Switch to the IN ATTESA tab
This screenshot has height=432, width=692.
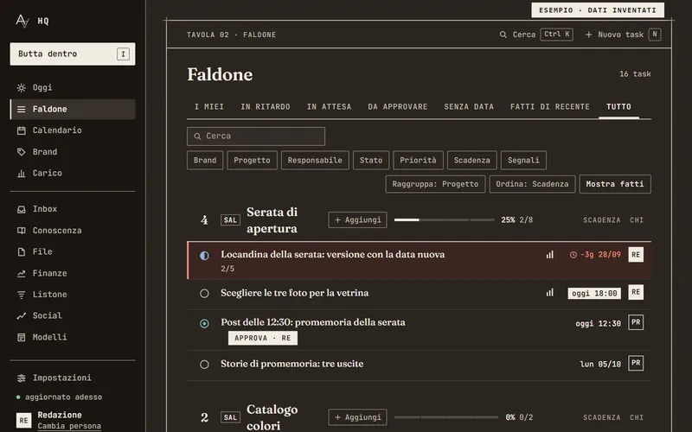pos(329,106)
